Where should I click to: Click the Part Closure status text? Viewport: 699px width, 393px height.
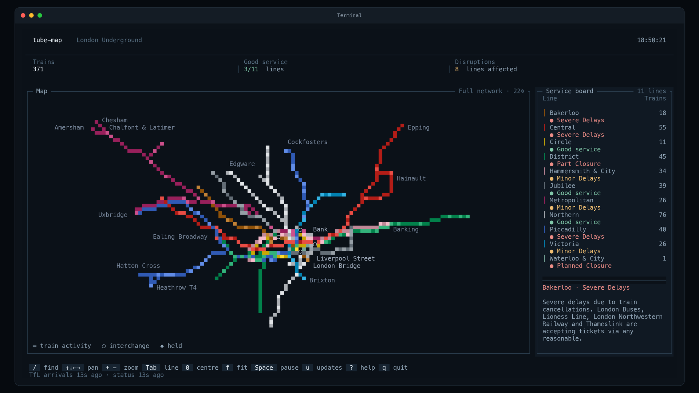pyautogui.click(x=579, y=164)
